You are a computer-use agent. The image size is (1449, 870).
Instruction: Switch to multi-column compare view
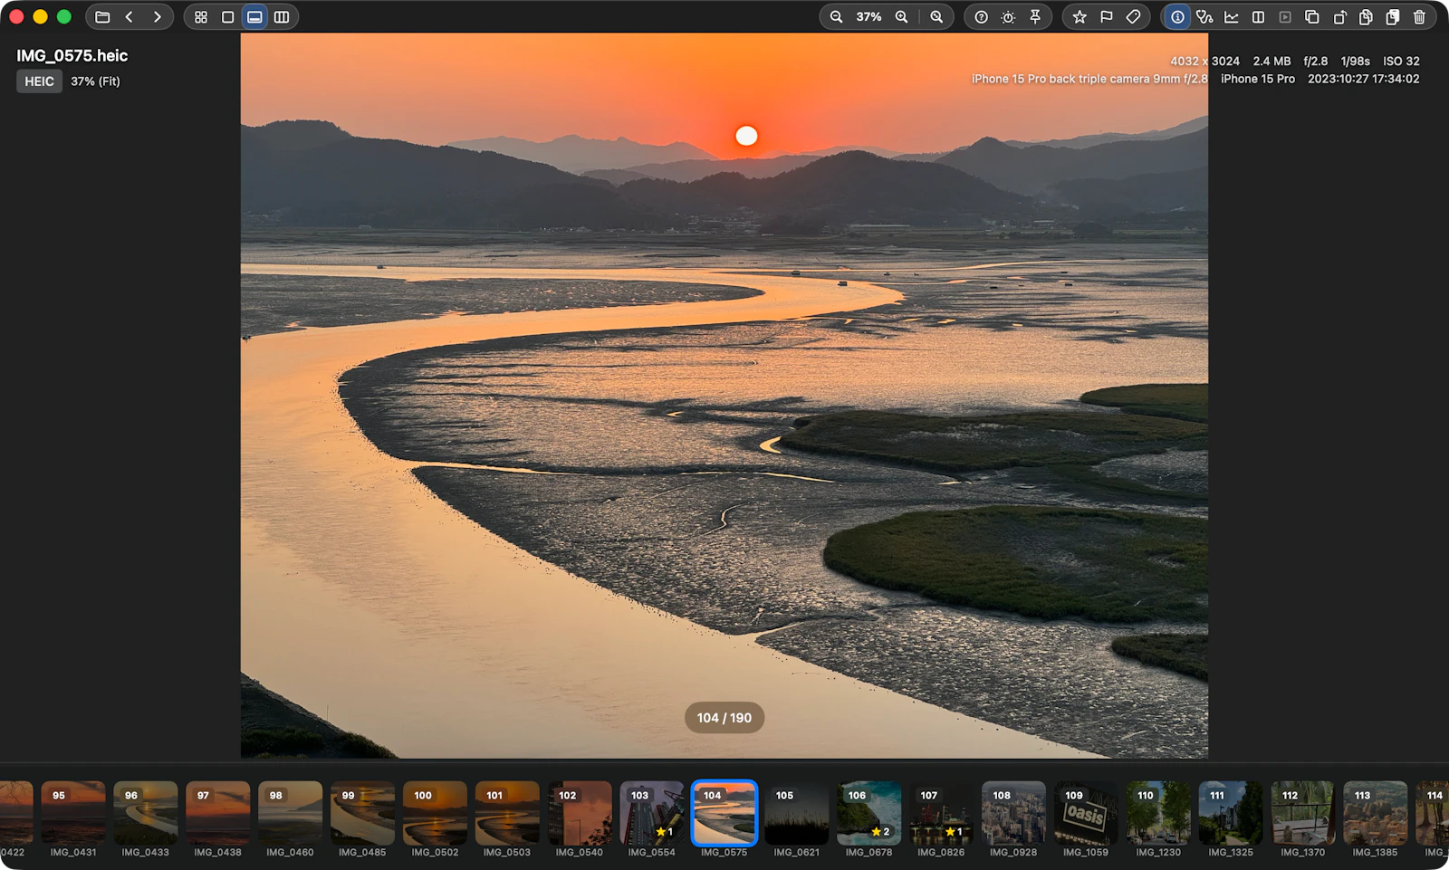(x=282, y=17)
